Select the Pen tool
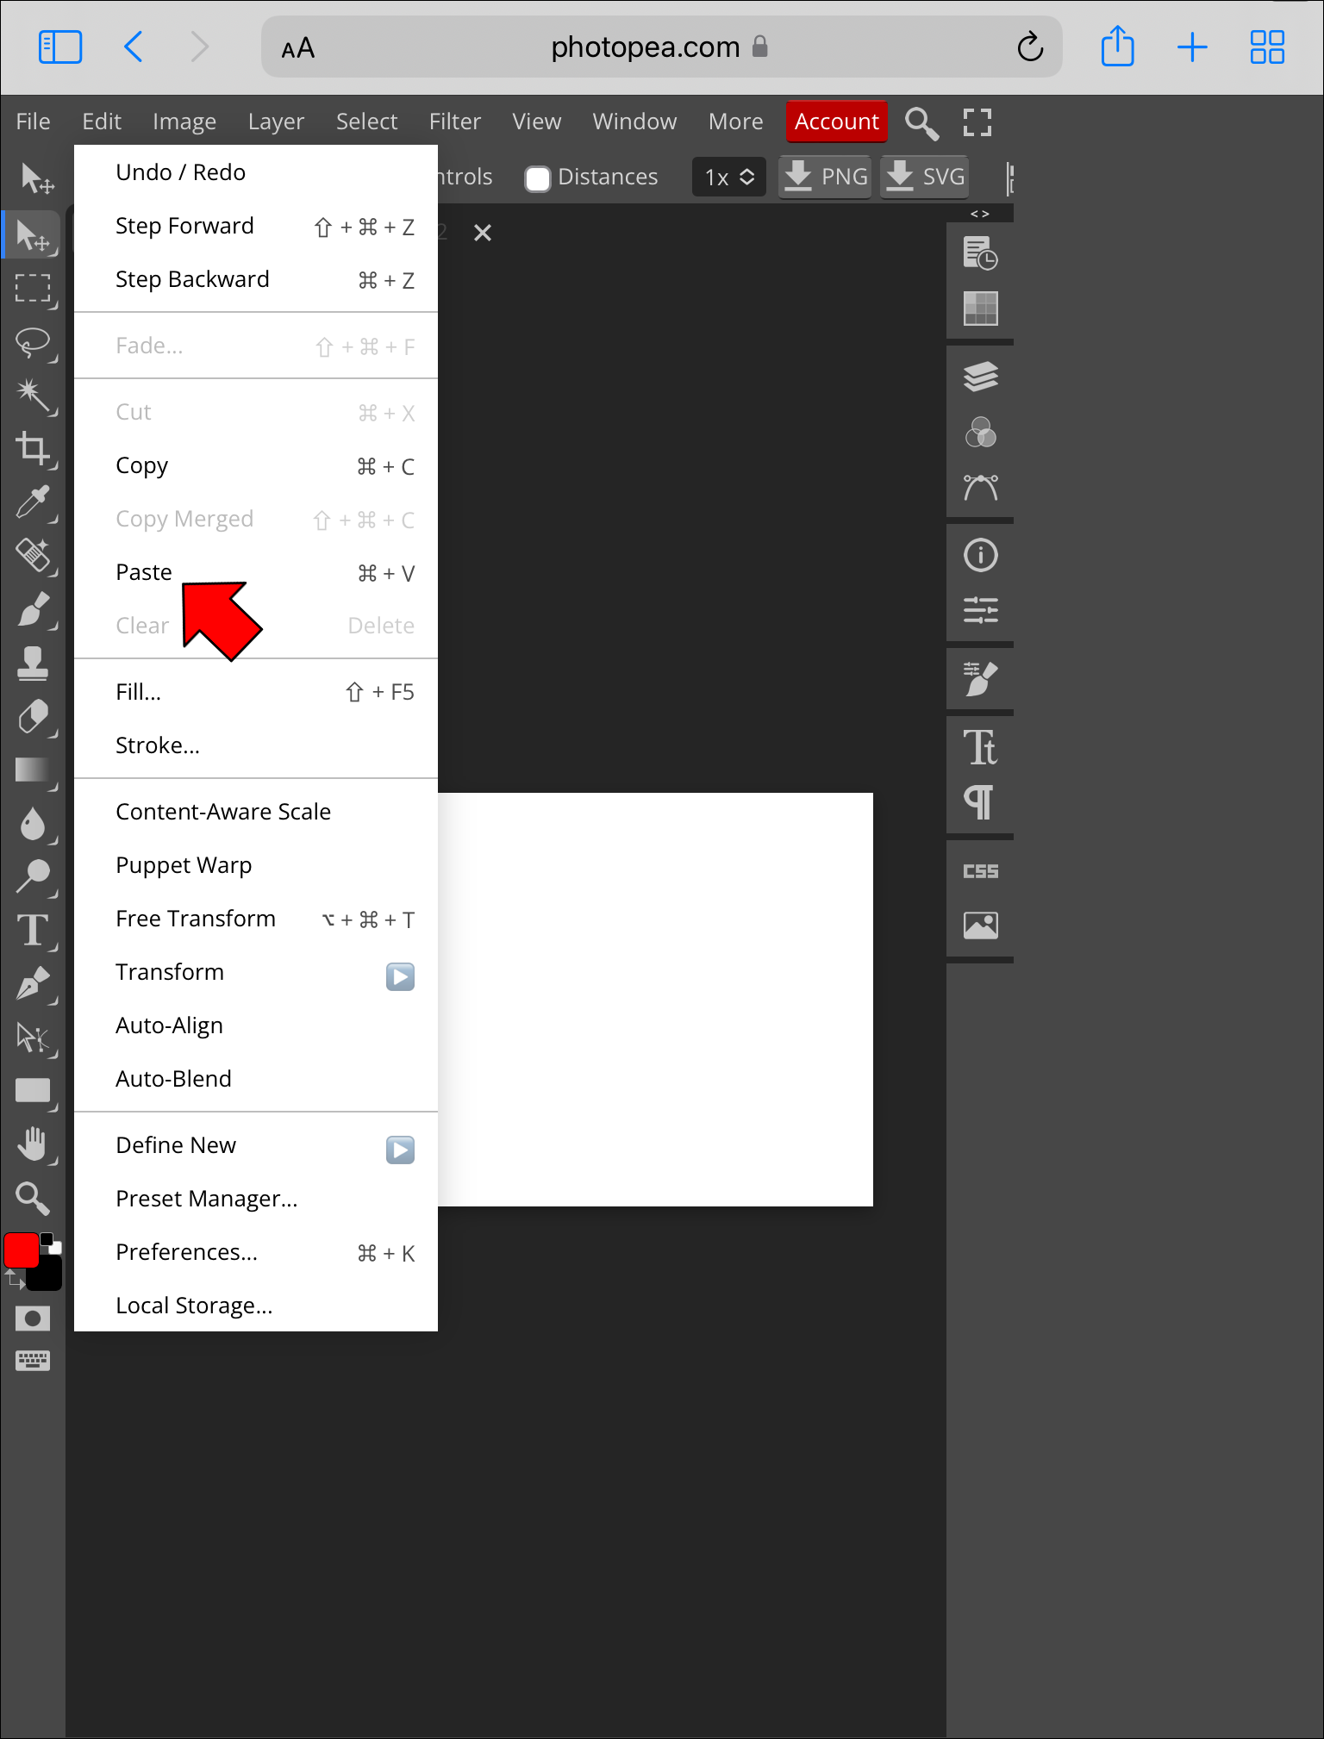 click(x=33, y=984)
